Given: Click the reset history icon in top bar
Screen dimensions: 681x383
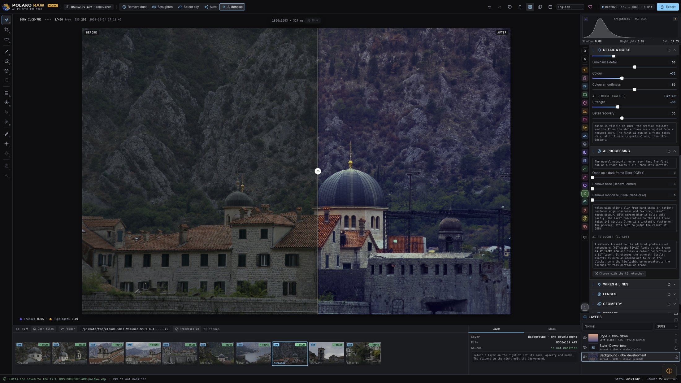Looking at the screenshot, I should point(510,7).
